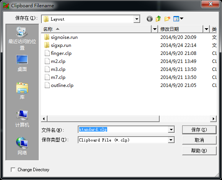Click the finger.clp file name text
Image resolution: width=222 pixels, height=180 pixels.
coord(61,53)
